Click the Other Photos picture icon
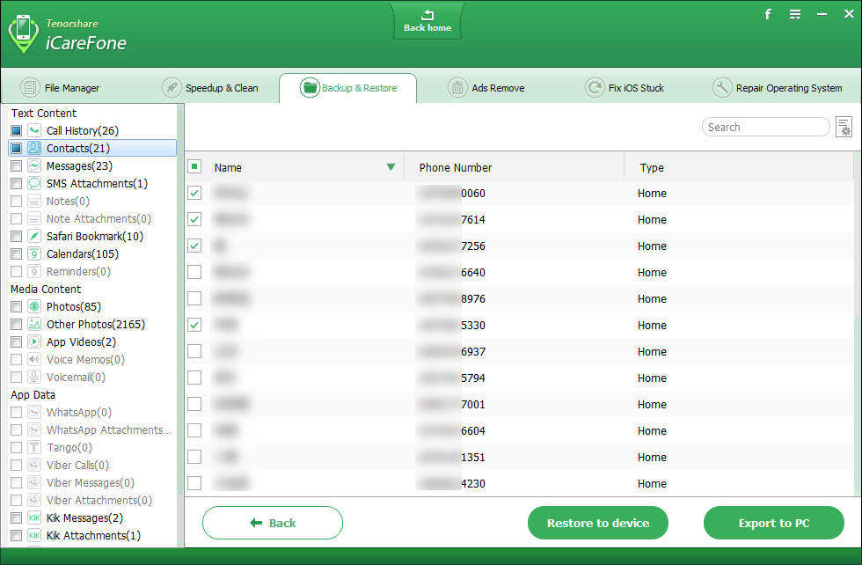The height and width of the screenshot is (565, 862). [x=34, y=324]
